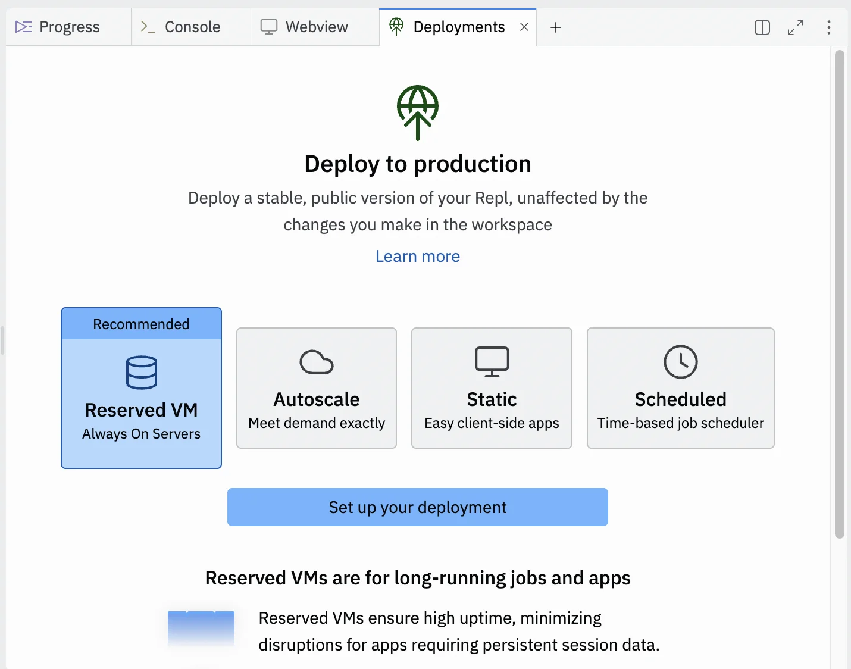Screen dimensions: 851x669
Task: Click the Reserved VMs illustration thumbnail
Action: click(x=201, y=629)
